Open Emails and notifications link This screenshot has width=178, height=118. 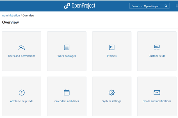point(157,101)
